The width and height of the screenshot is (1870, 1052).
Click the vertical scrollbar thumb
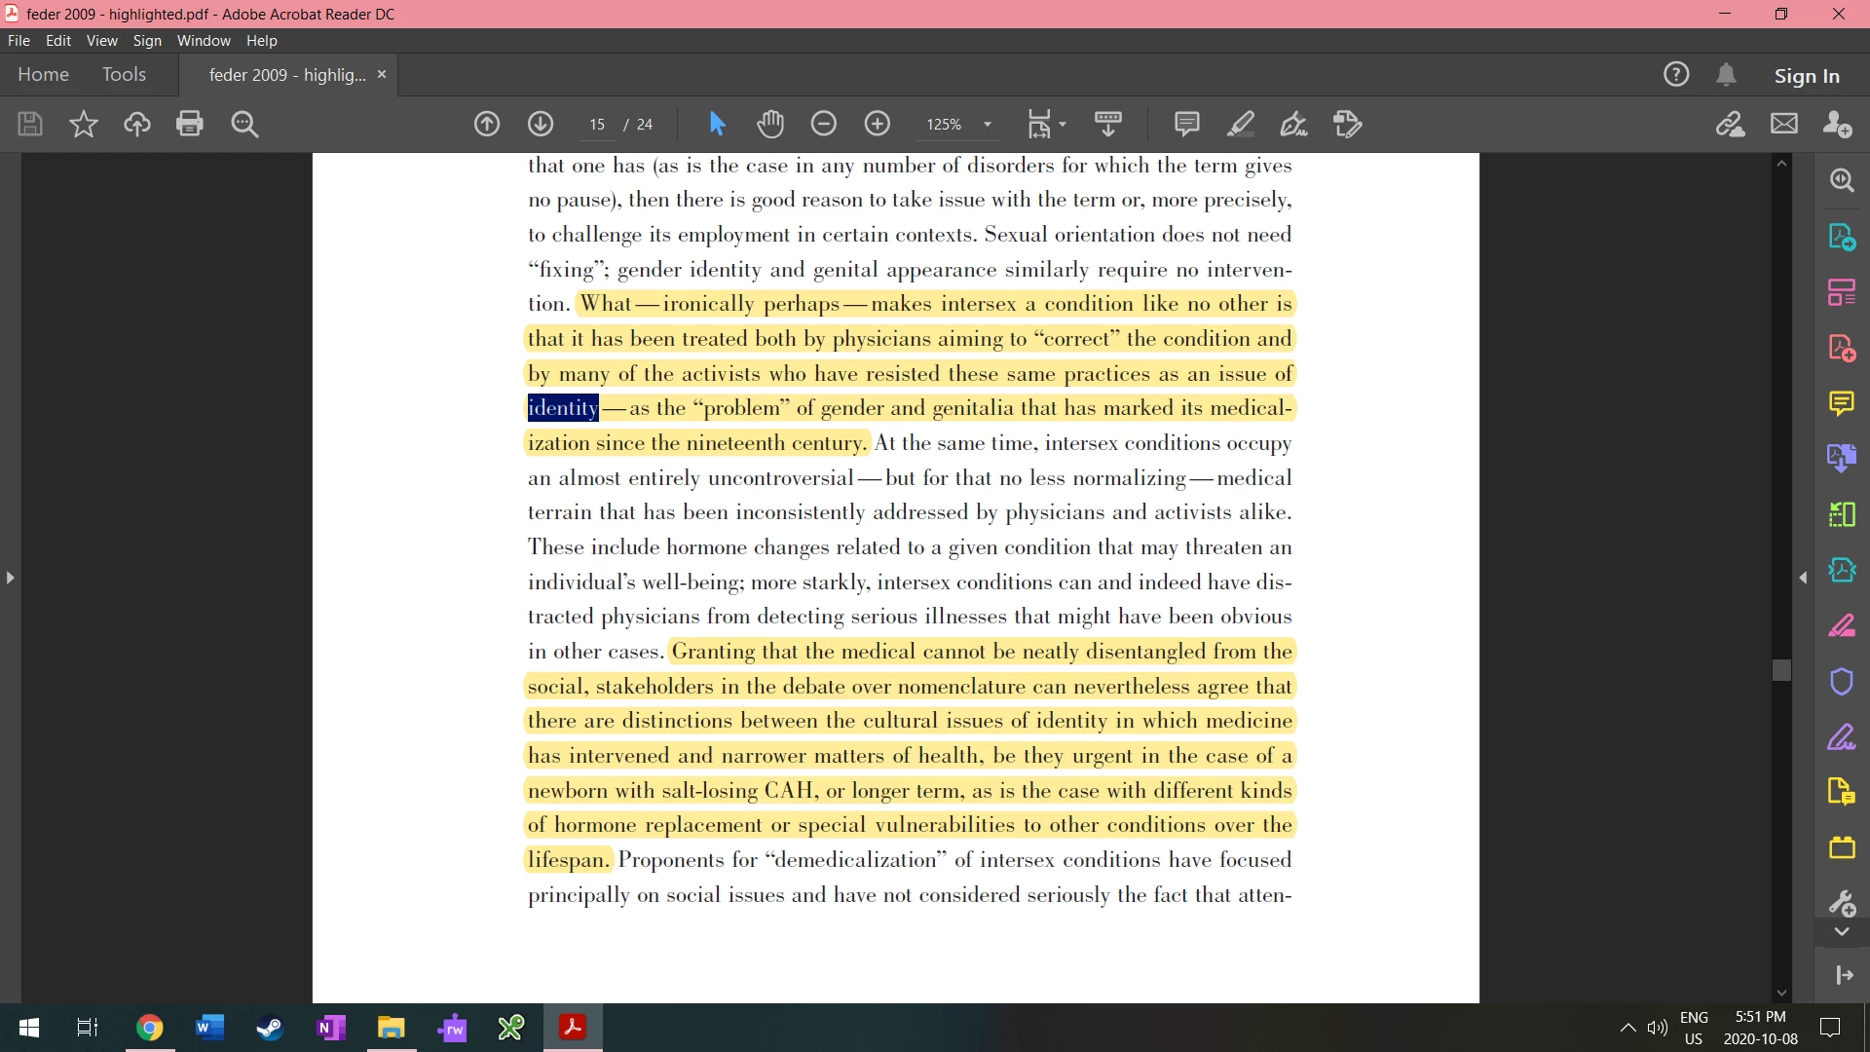click(x=1781, y=670)
